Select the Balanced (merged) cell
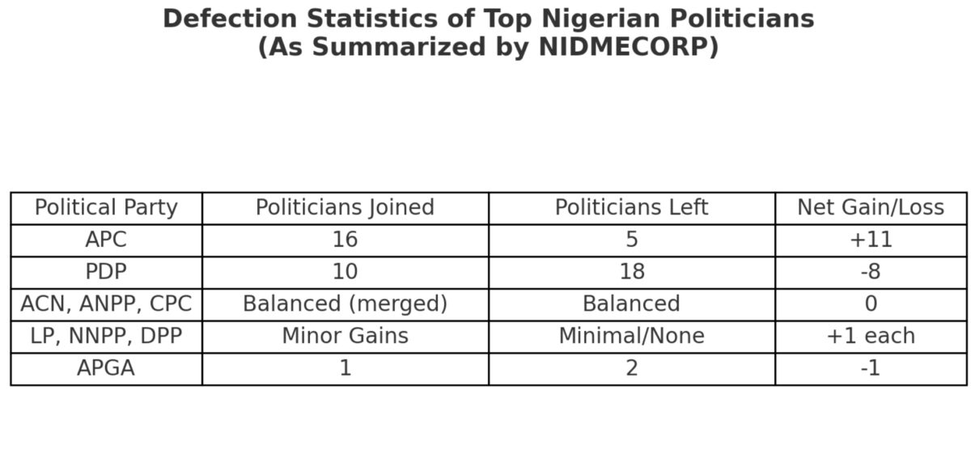The height and width of the screenshot is (454, 971). (346, 304)
